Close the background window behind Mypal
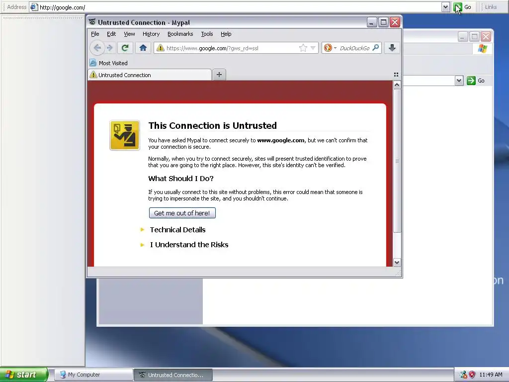This screenshot has width=509, height=382. tap(486, 36)
